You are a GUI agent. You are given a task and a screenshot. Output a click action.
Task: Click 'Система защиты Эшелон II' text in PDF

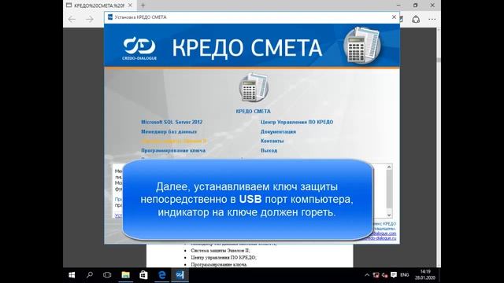(x=220, y=251)
